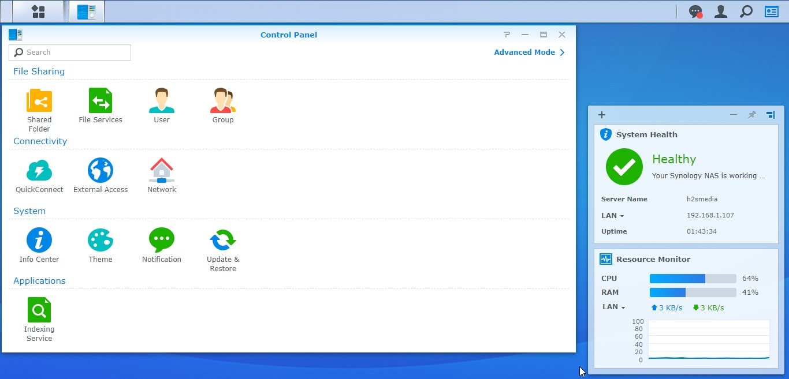Image resolution: width=789 pixels, height=379 pixels.
Task: Click the green Healthy checkmark status
Action: click(624, 167)
